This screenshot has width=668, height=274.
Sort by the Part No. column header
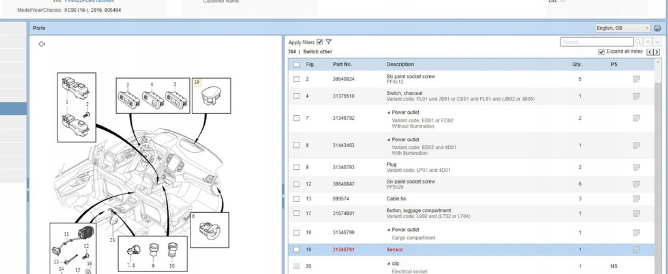click(342, 64)
